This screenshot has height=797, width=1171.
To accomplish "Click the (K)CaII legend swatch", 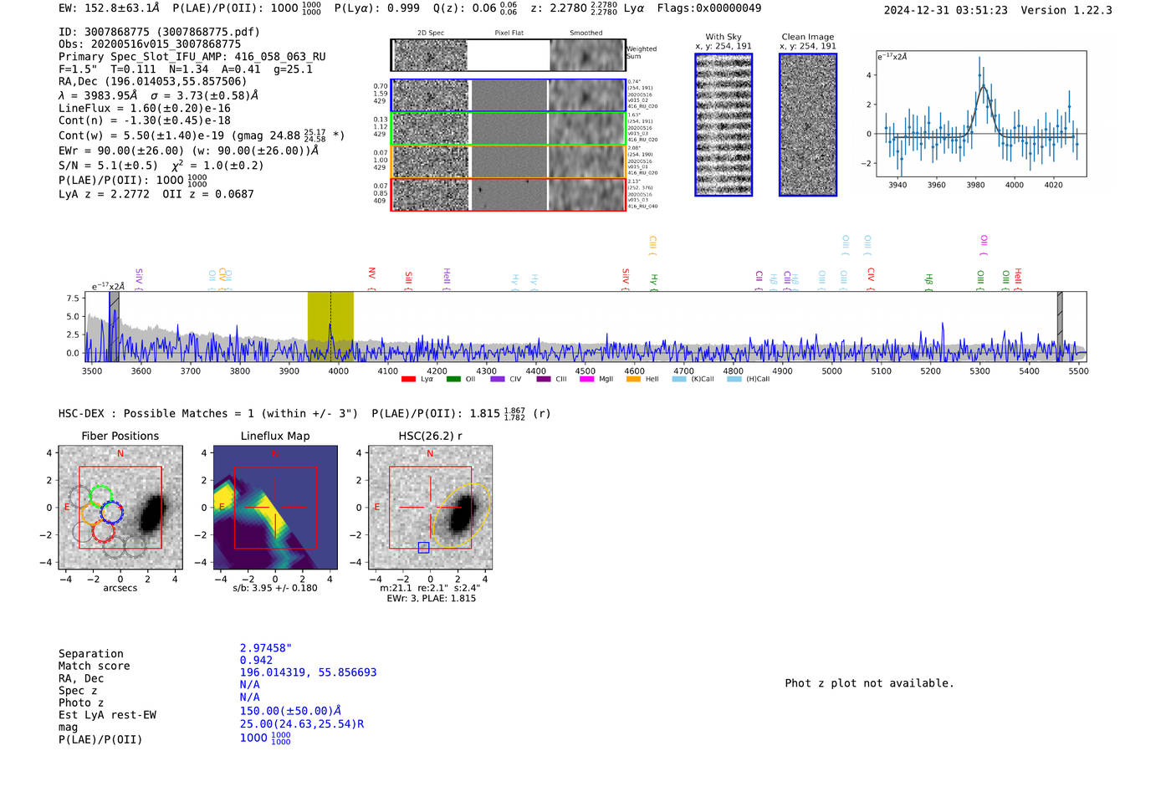I will (679, 380).
